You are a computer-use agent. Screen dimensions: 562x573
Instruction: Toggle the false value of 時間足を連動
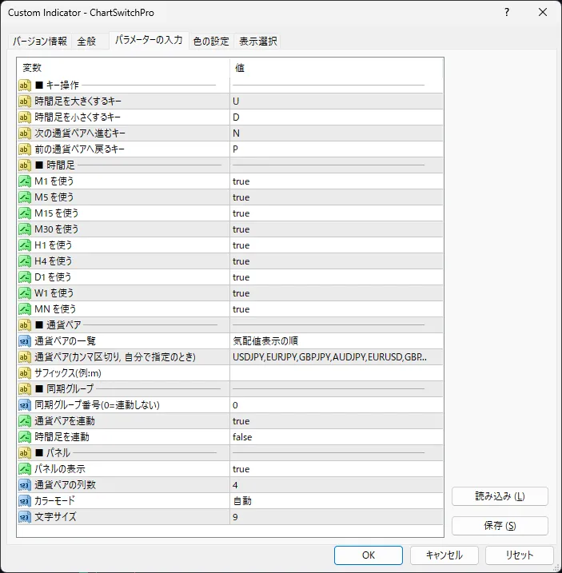click(x=336, y=437)
